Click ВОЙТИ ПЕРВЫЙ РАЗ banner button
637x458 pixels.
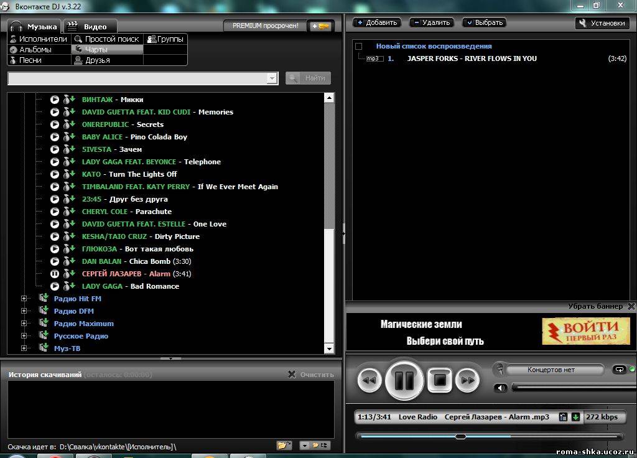pos(586,331)
